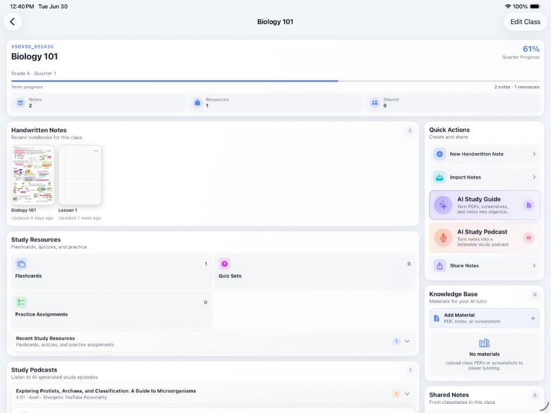Select the Flashcards card label
Image resolution: width=551 pixels, height=413 pixels.
(x=29, y=276)
